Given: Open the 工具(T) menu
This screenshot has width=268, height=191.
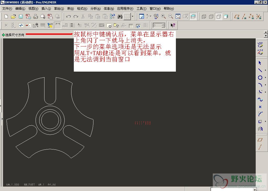Looking at the screenshot, I should 141,9.
